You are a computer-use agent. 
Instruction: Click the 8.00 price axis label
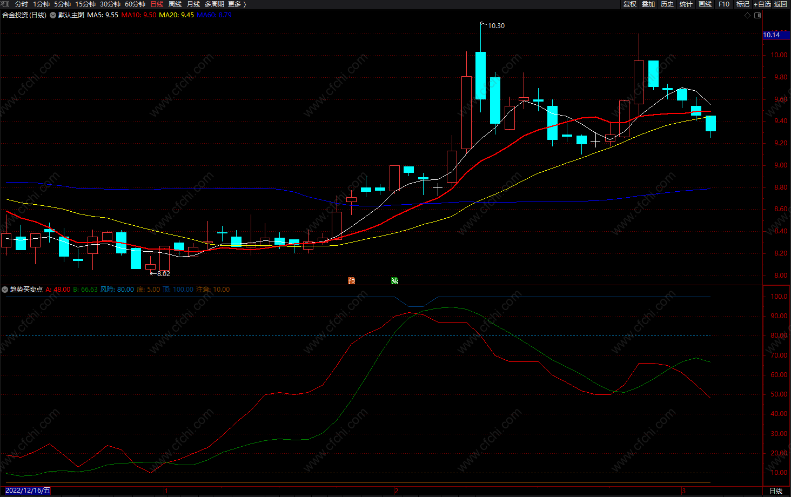[x=781, y=276]
